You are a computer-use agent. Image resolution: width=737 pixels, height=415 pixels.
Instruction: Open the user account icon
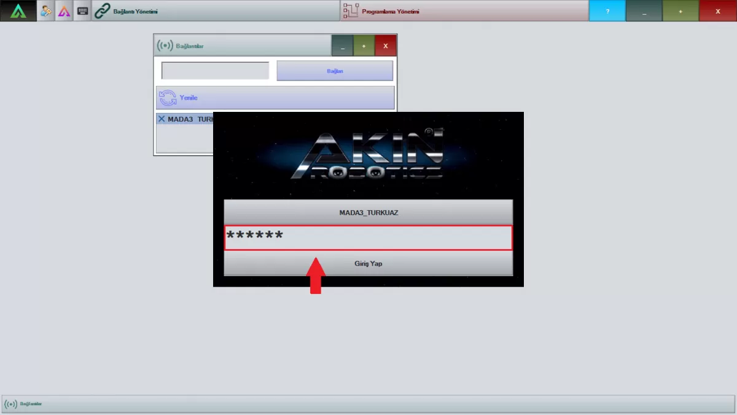pos(46,11)
